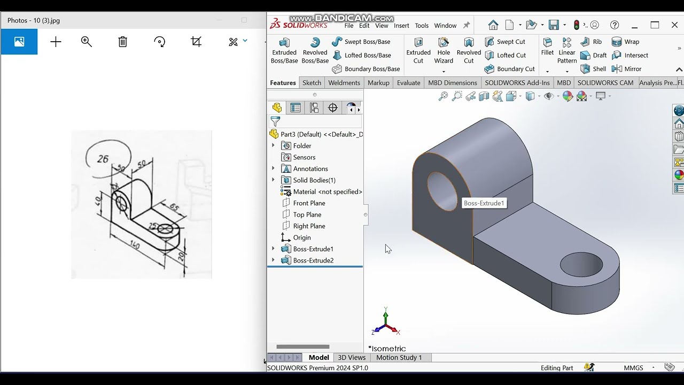Select the Mirror feature
Screen dimensions: 684x385
pyautogui.click(x=626, y=69)
